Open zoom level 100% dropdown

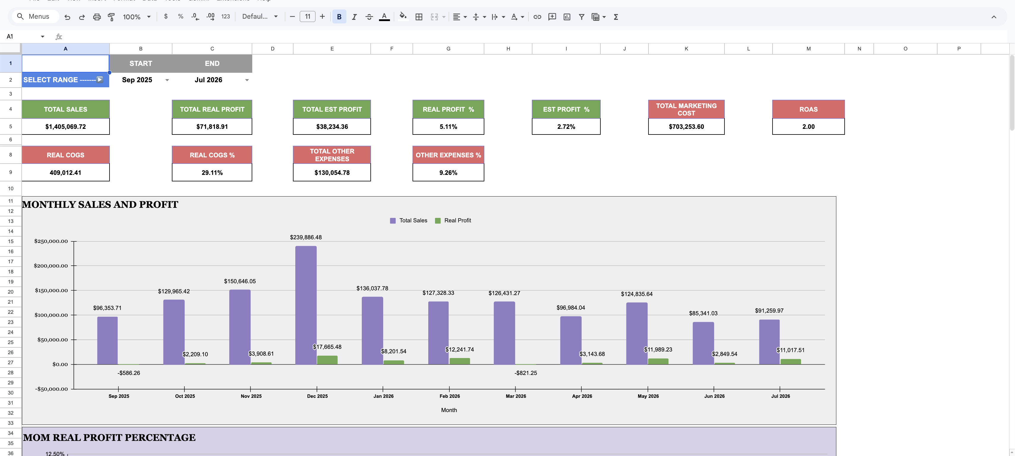[136, 17]
